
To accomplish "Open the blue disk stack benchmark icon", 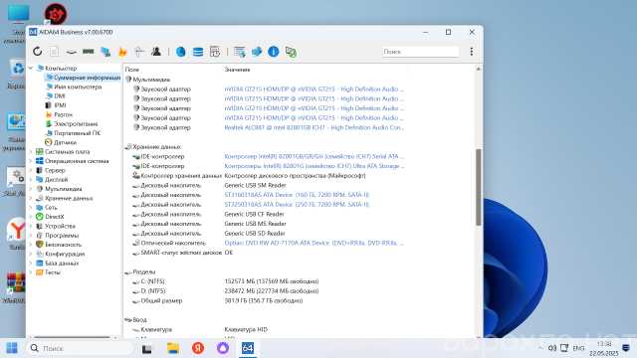I will click(x=198, y=52).
